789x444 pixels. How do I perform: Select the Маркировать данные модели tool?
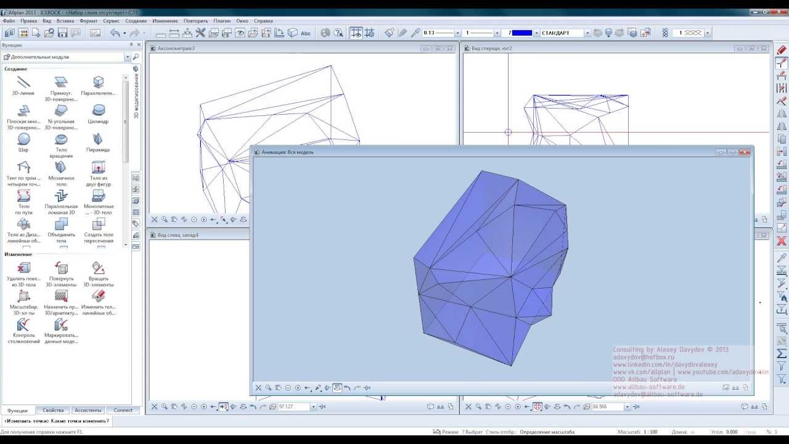(61, 331)
